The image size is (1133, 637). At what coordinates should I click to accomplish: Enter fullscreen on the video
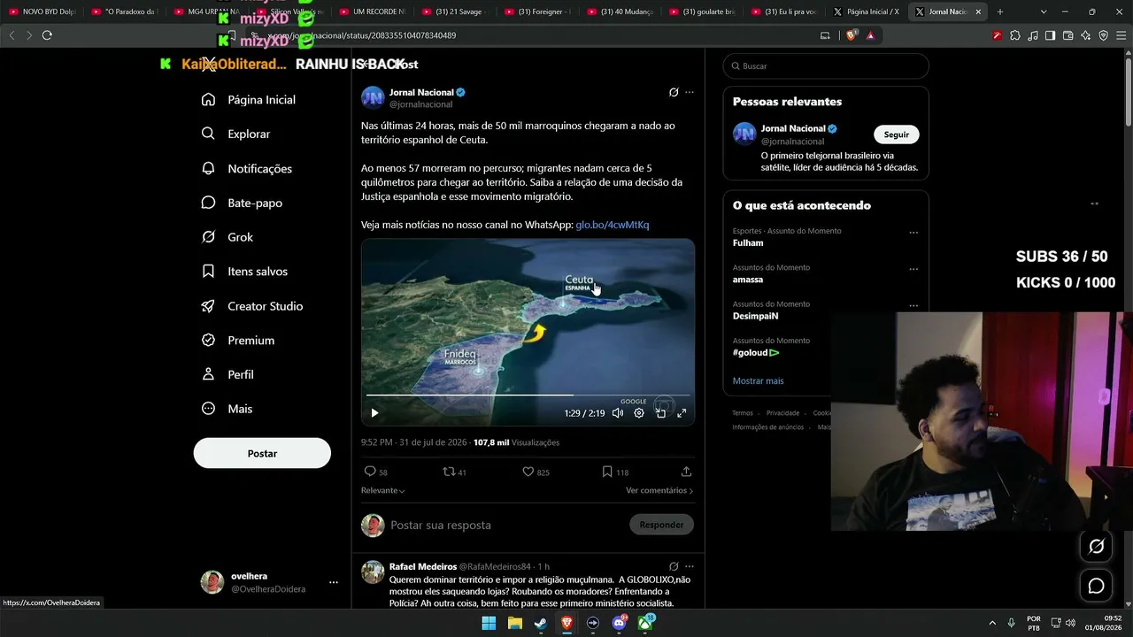pyautogui.click(x=682, y=413)
